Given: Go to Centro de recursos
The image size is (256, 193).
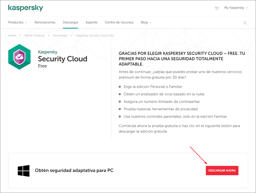Looking at the screenshot, I should coord(119,23).
